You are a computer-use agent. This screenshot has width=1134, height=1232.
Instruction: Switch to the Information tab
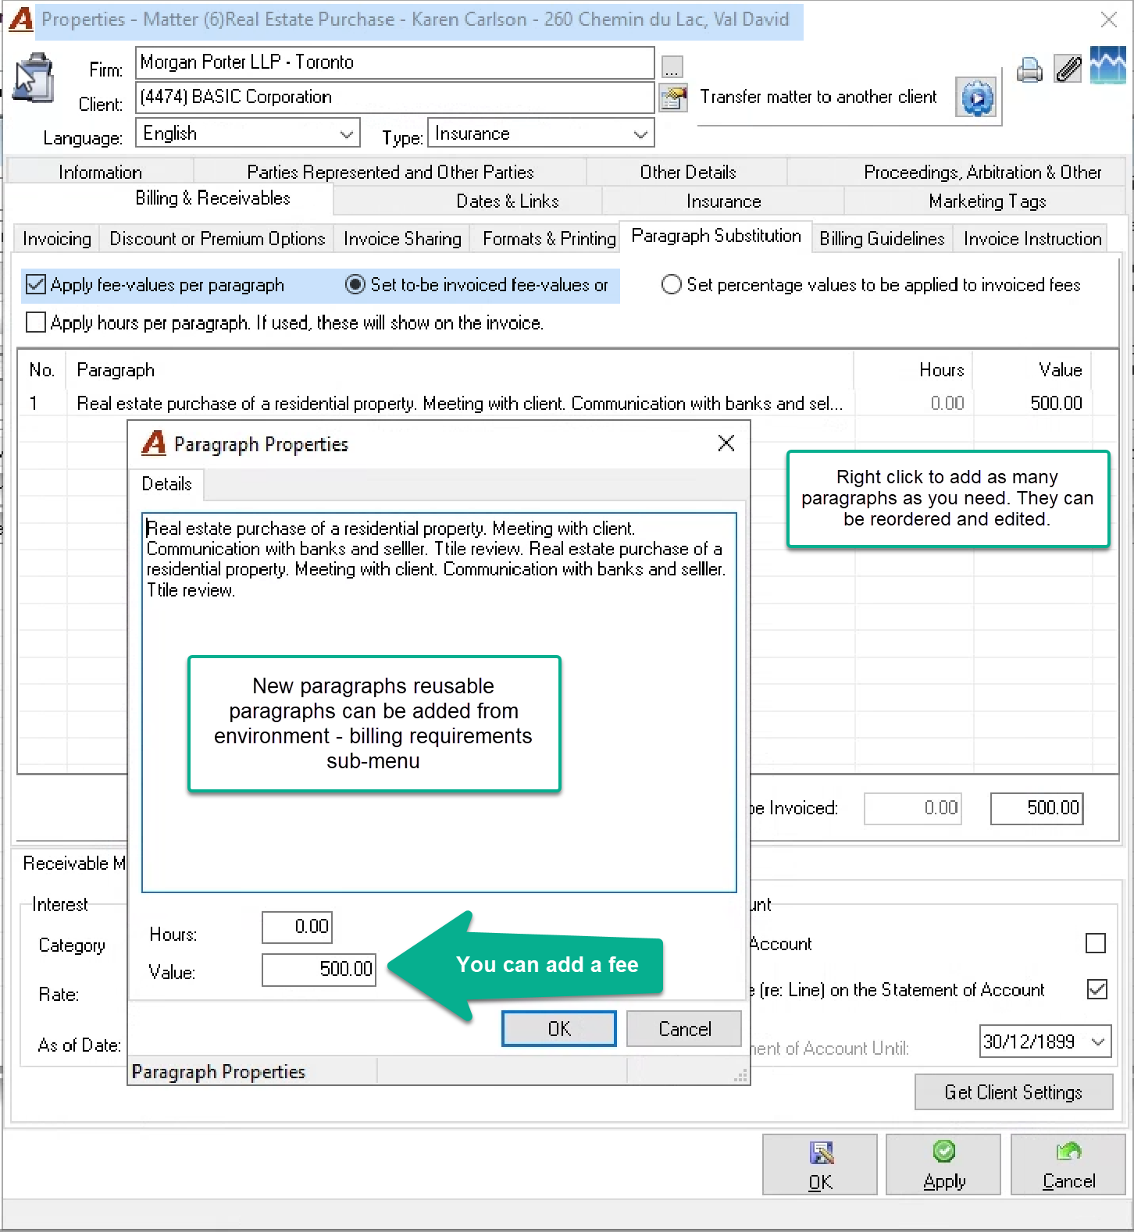(x=100, y=172)
